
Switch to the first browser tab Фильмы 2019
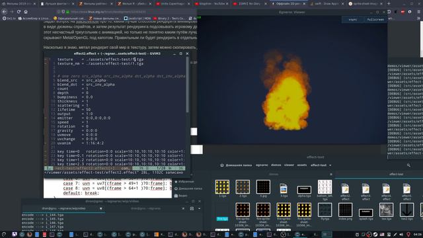(19, 4)
